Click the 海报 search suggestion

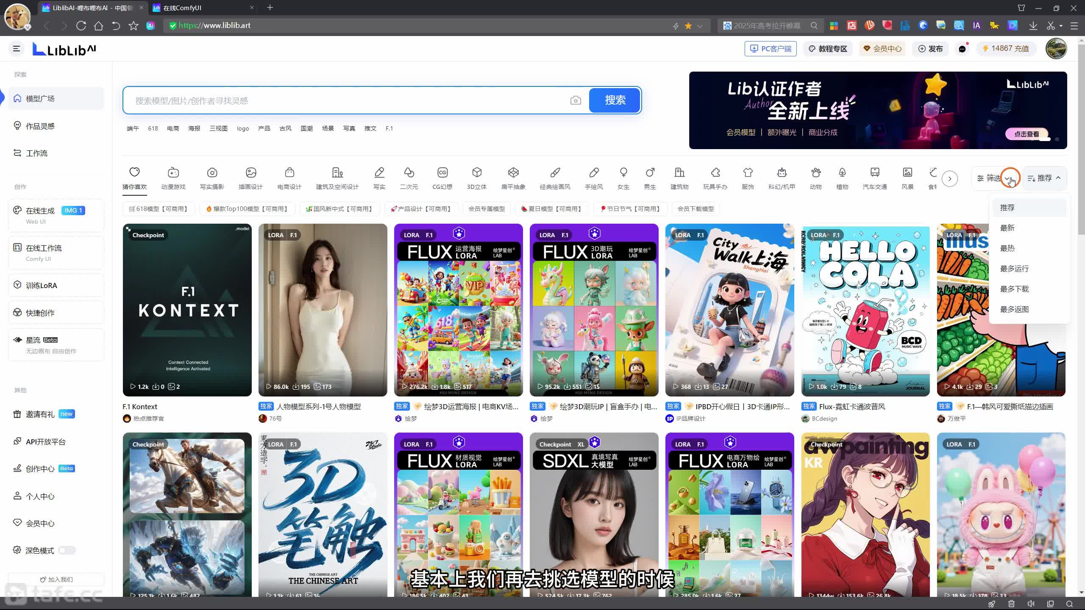pyautogui.click(x=194, y=128)
